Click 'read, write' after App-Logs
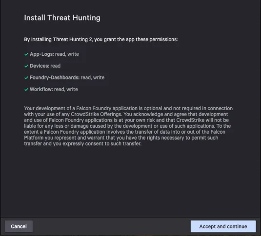 [x=67, y=54]
